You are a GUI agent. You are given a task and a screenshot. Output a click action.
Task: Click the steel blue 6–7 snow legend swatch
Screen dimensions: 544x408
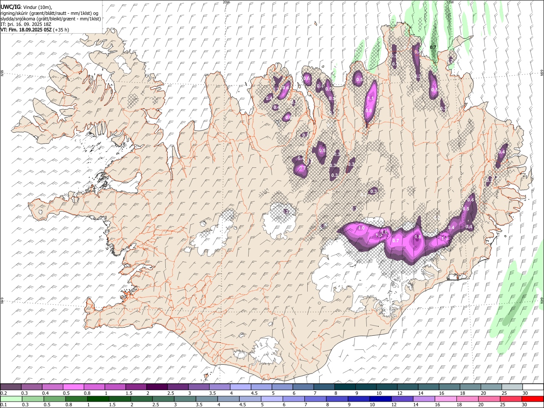(303, 387)
